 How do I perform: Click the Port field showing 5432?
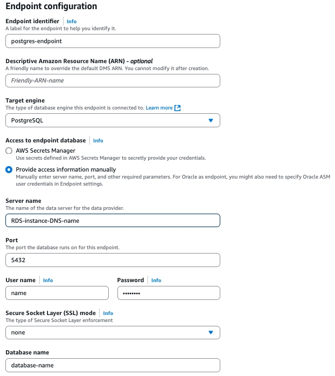pos(113,260)
